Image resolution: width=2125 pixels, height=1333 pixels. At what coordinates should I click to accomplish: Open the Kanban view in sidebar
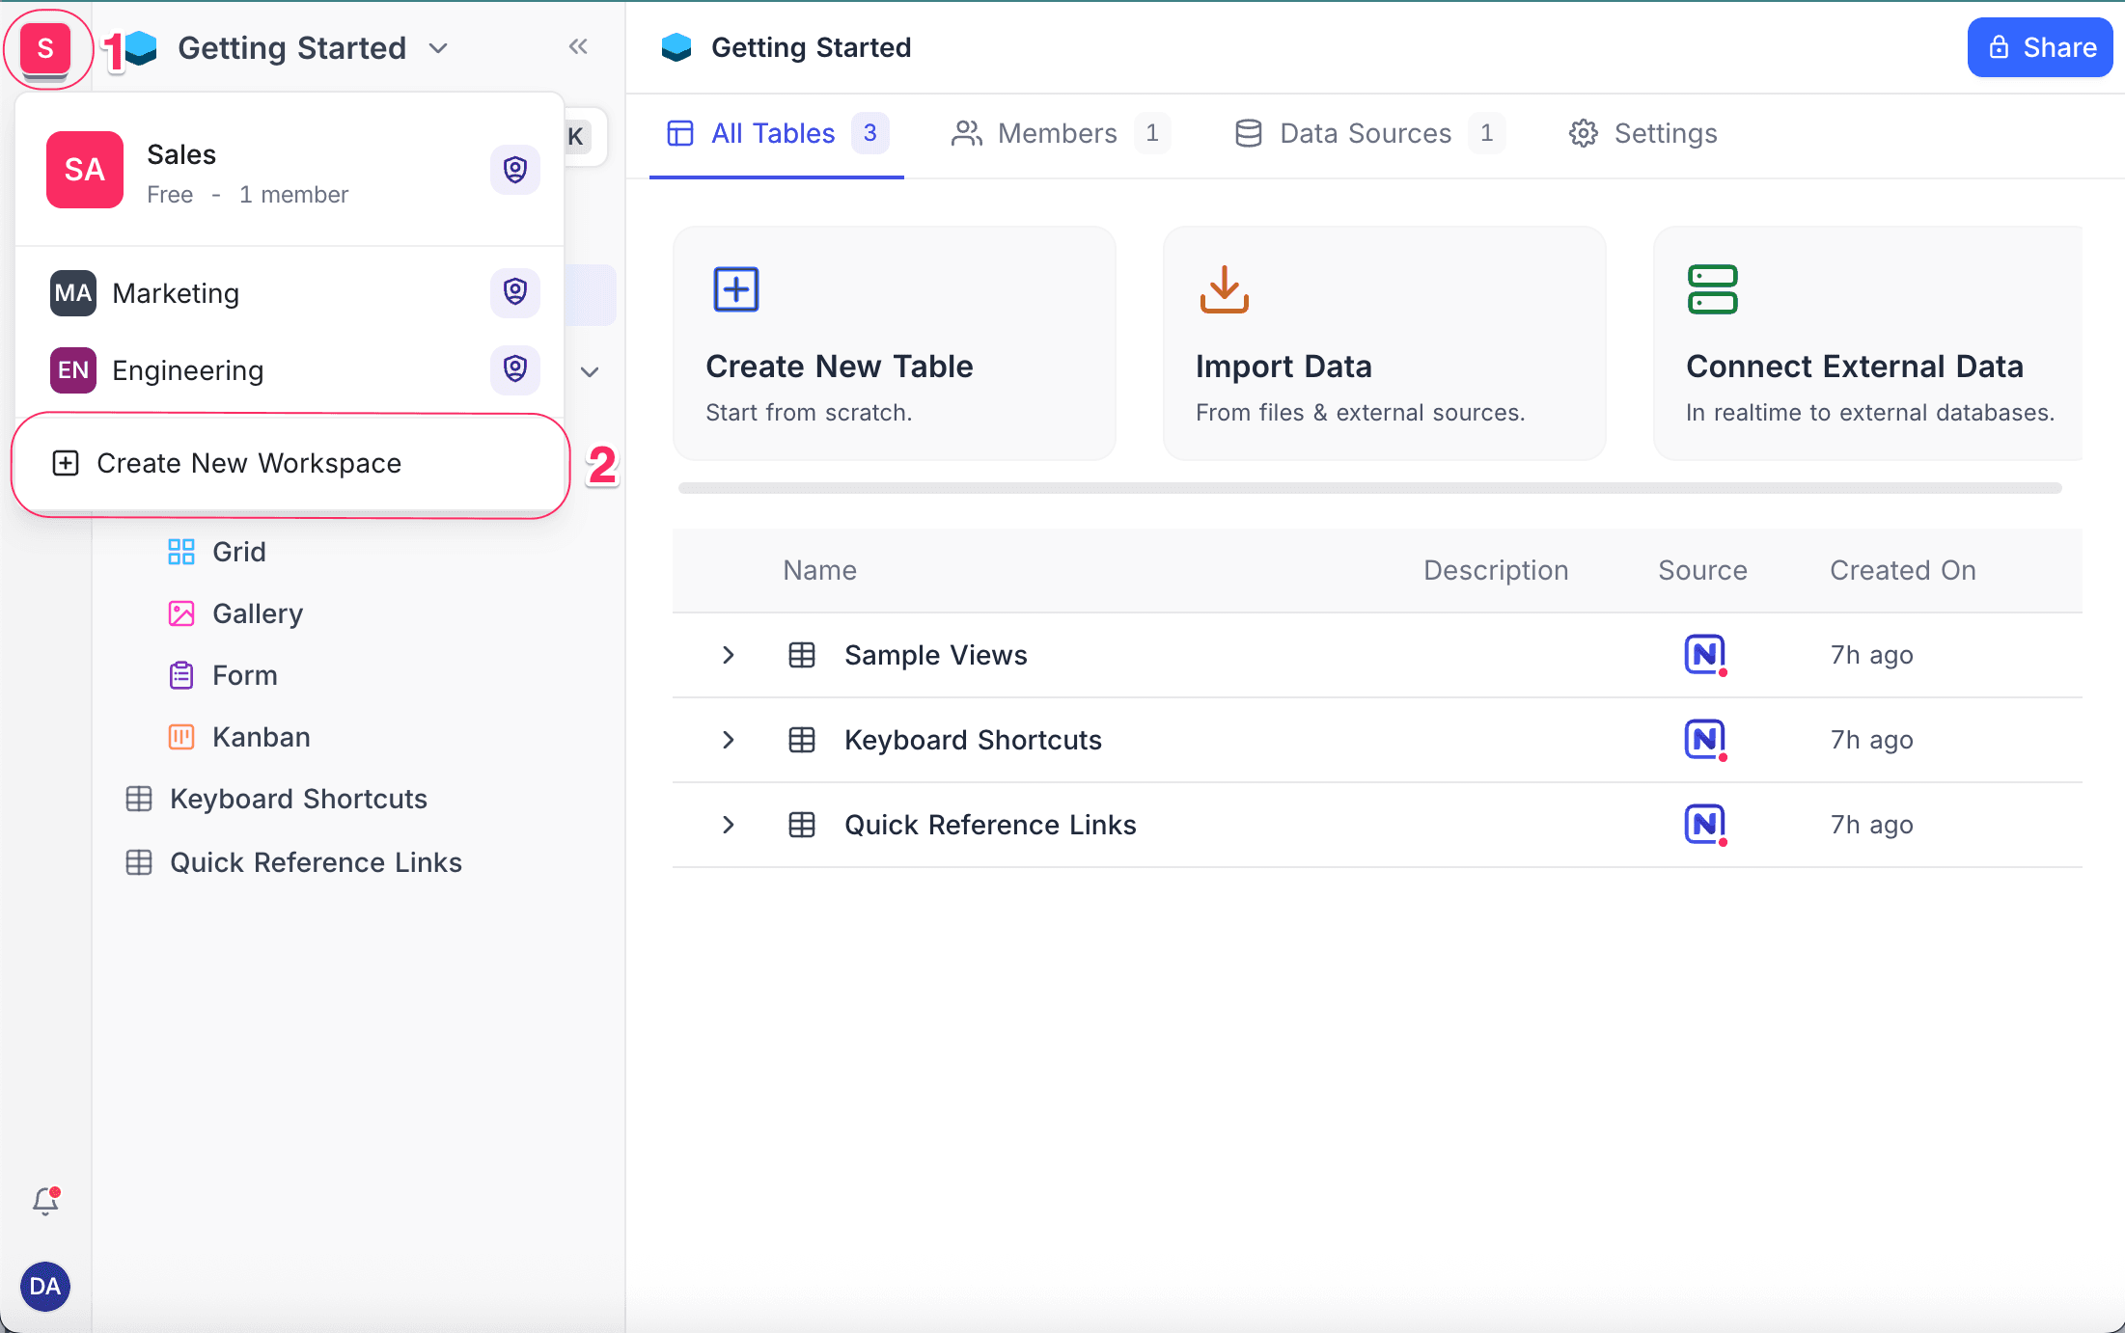pyautogui.click(x=261, y=737)
